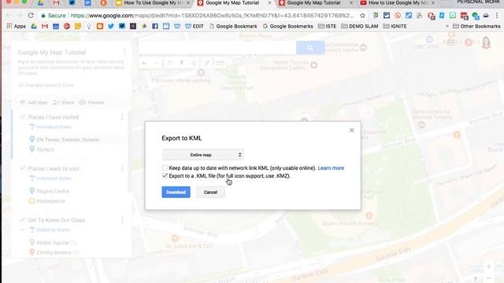Select the Ripley's place item
Image resolution: width=504 pixels, height=283 pixels.
click(46, 149)
